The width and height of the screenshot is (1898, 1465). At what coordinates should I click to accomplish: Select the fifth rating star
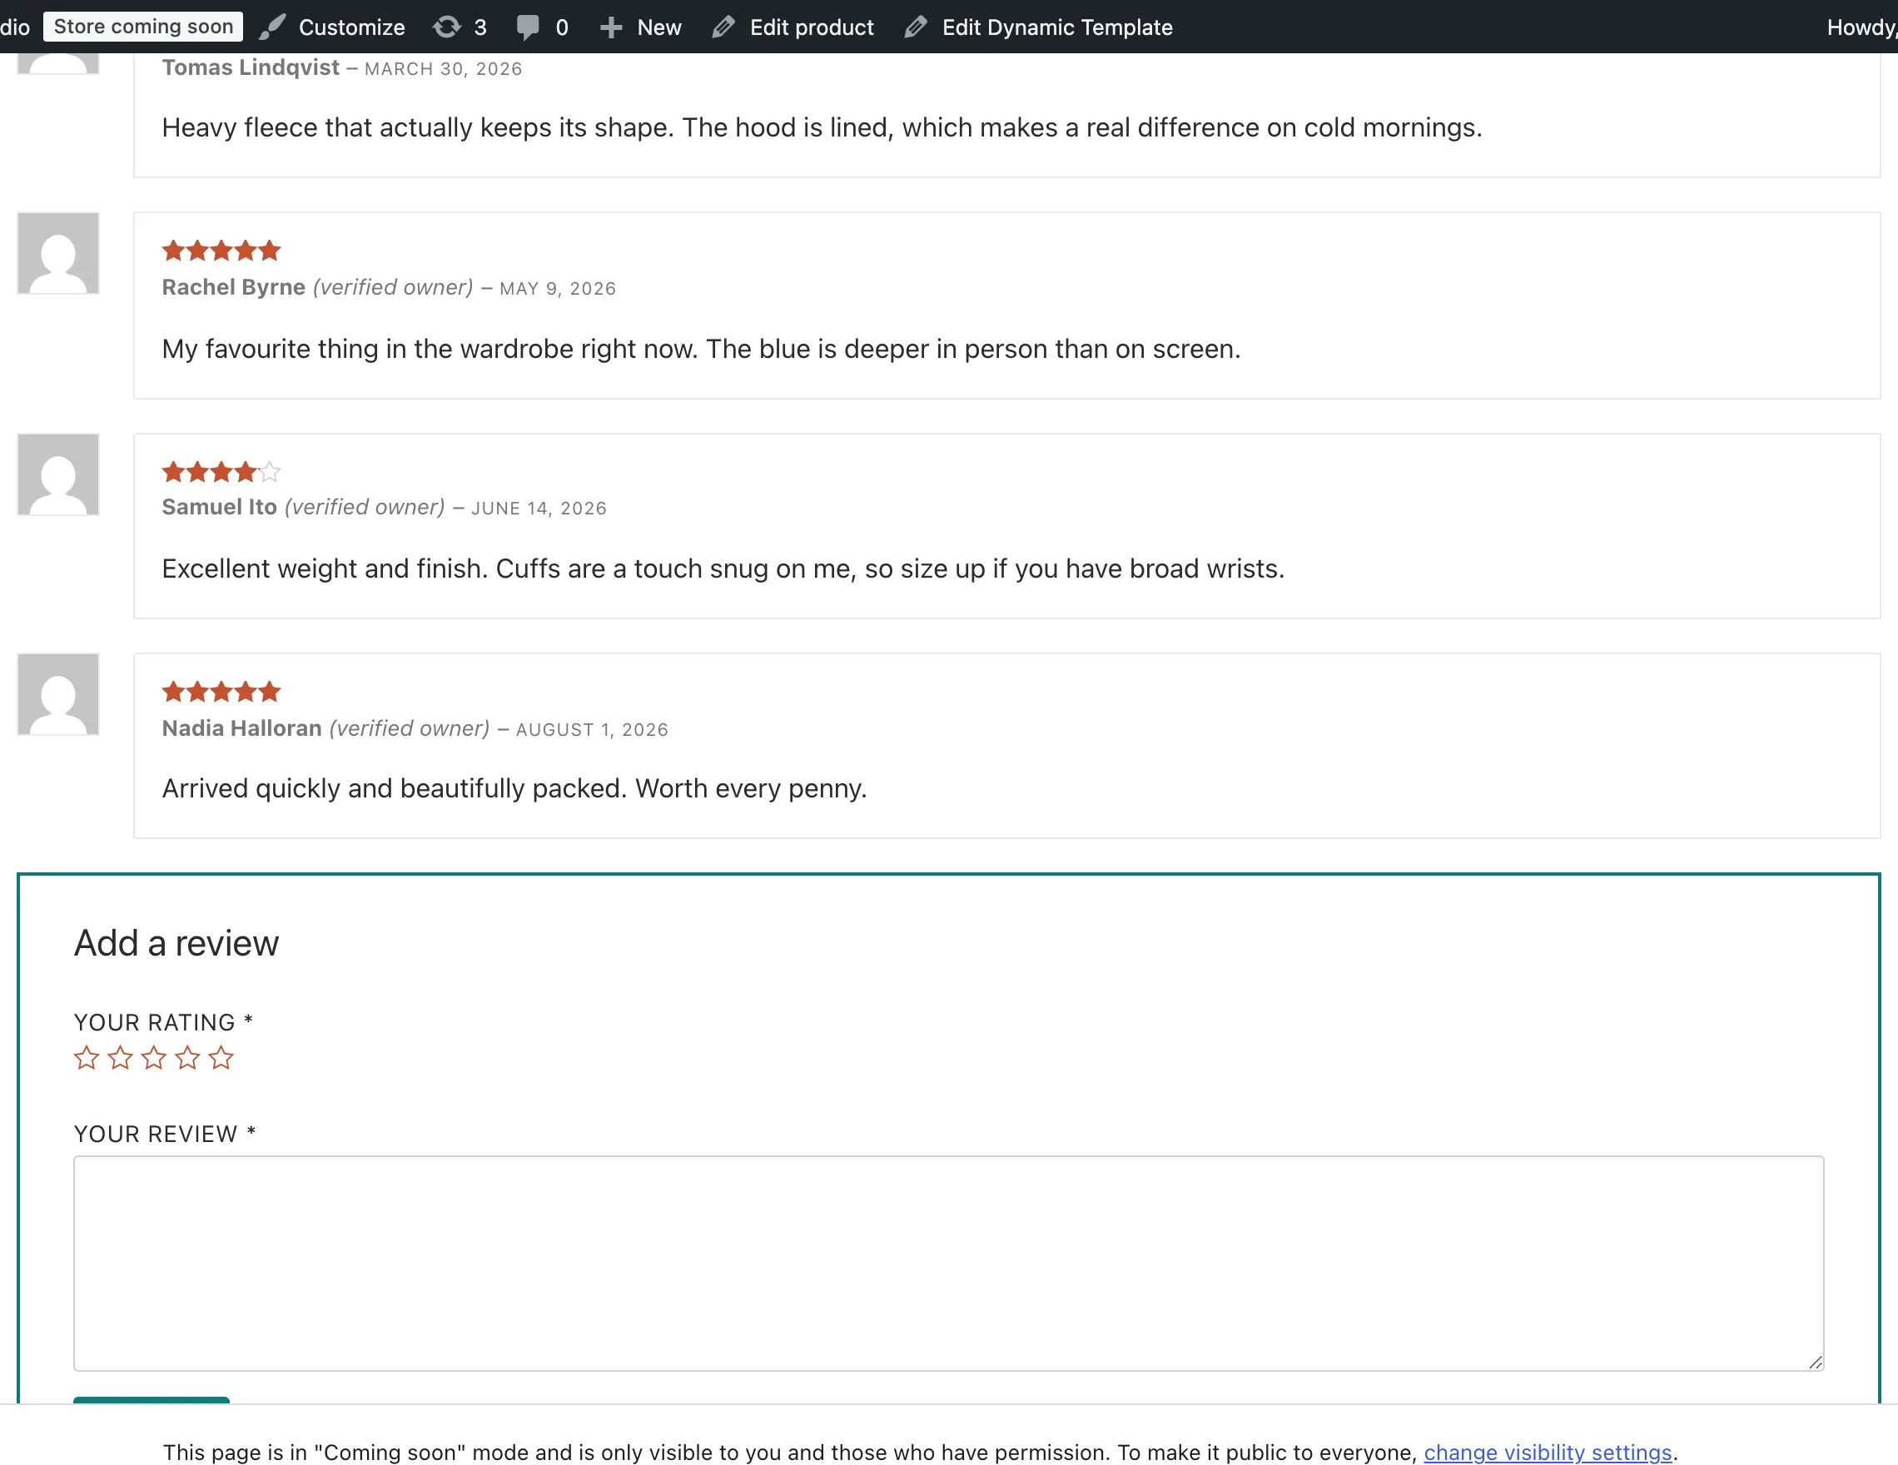tap(221, 1057)
